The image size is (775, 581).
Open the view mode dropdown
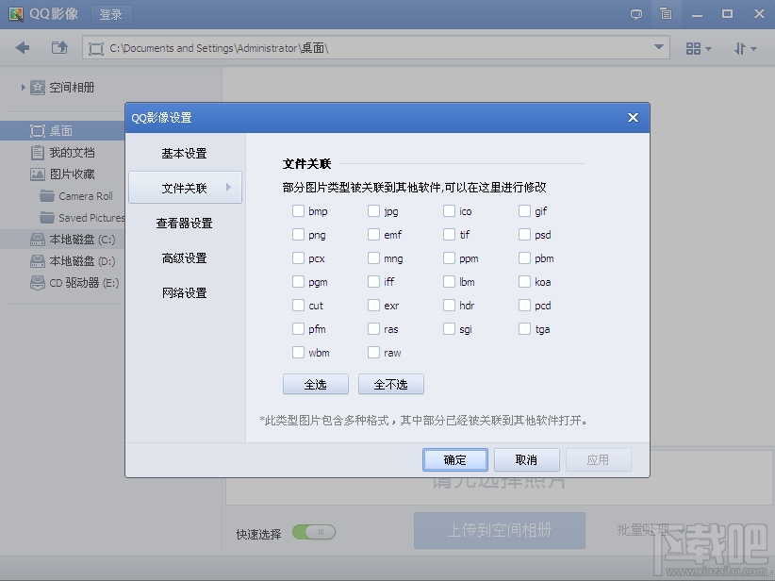pyautogui.click(x=698, y=47)
